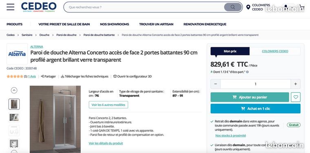
Task: Click in the Que recherchez-vous search field
Action: pyautogui.click(x=145, y=7)
